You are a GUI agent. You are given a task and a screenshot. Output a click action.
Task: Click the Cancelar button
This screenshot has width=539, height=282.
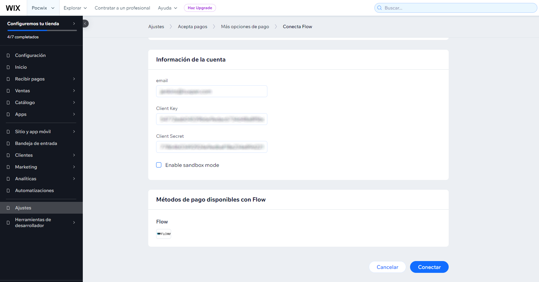coord(387,267)
